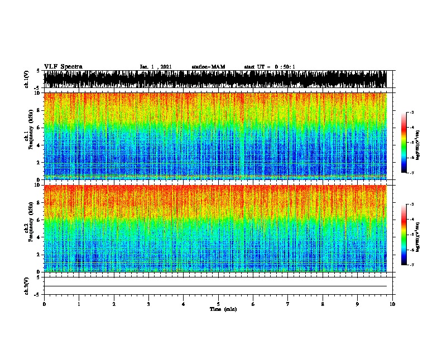Click the "ch.1(V)" waveform axis label

(x=27, y=79)
